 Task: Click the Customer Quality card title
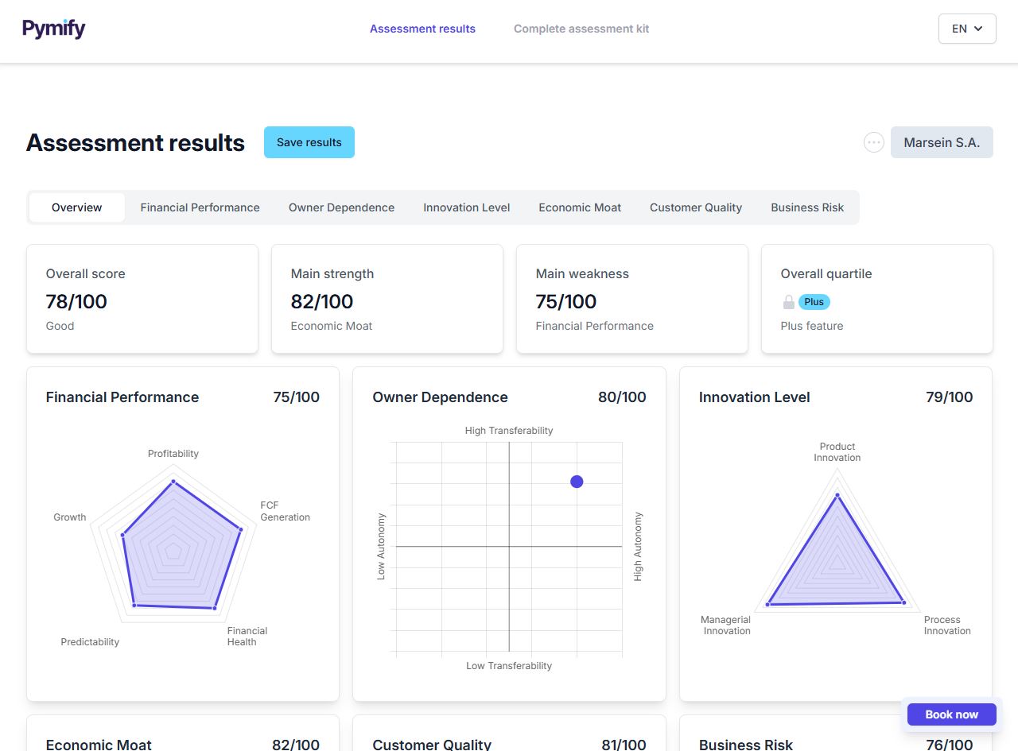[432, 745]
